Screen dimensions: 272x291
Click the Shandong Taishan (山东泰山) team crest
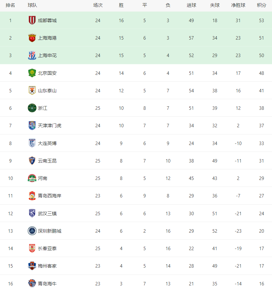(x=32, y=91)
